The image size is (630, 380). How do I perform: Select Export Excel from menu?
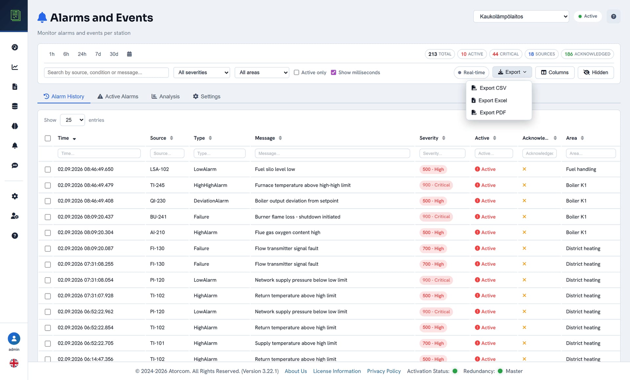498,101
